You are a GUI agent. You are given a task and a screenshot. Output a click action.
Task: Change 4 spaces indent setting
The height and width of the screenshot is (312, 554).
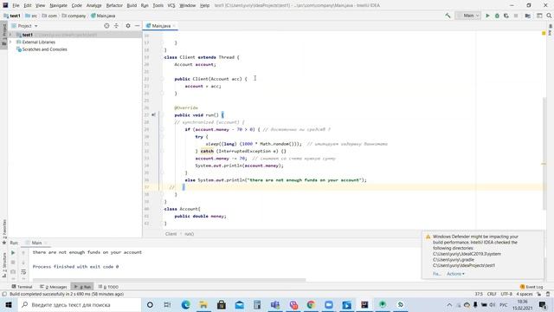(x=525, y=294)
